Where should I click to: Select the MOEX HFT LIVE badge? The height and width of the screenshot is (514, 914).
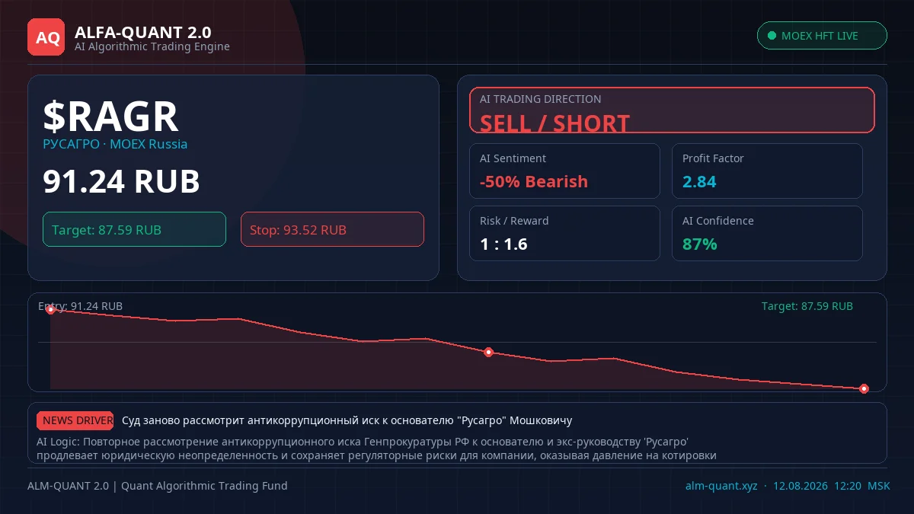(x=822, y=36)
